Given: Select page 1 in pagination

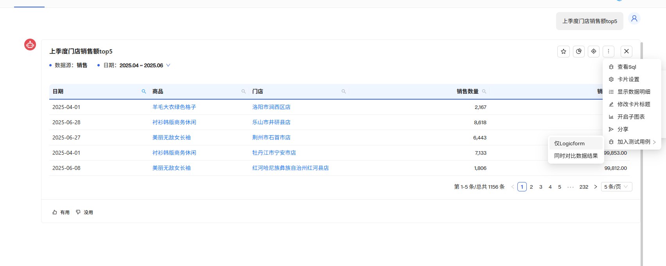Looking at the screenshot, I should point(522,187).
